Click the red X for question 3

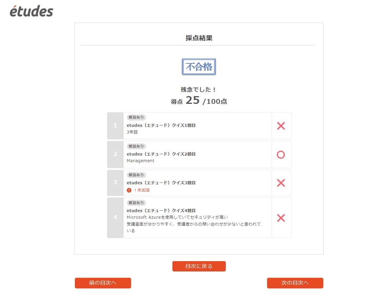tap(281, 183)
